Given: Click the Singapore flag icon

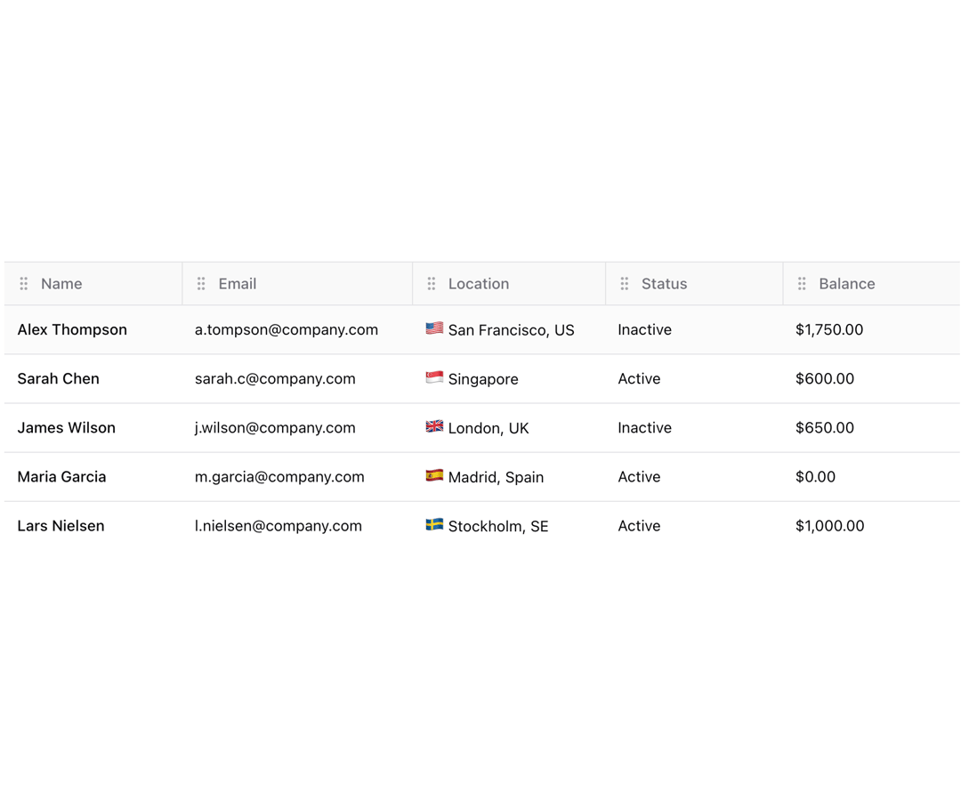Looking at the screenshot, I should click(x=434, y=377).
